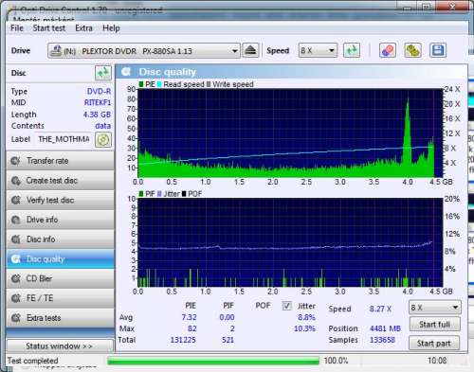Click the eraser icon in the toolbar
This screenshot has height=372, width=474.
388,50
